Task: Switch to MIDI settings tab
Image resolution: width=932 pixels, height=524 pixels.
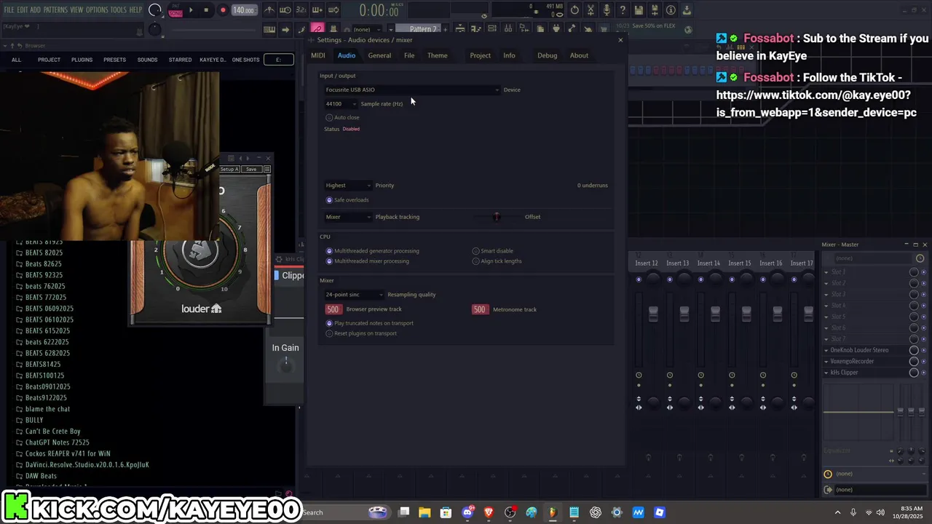Action: tap(318, 55)
